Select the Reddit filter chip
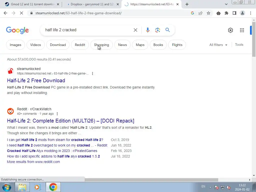The image size is (256, 192). (x=80, y=45)
